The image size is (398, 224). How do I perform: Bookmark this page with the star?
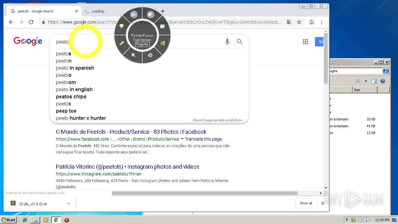click(x=299, y=22)
